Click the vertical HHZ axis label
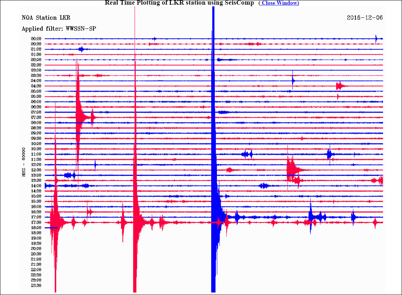Screen dimensions: 402x295 click(24, 162)
